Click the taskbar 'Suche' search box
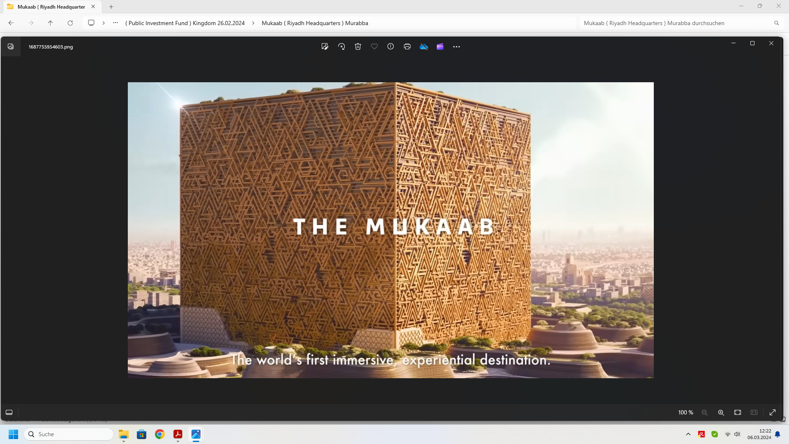 point(69,434)
